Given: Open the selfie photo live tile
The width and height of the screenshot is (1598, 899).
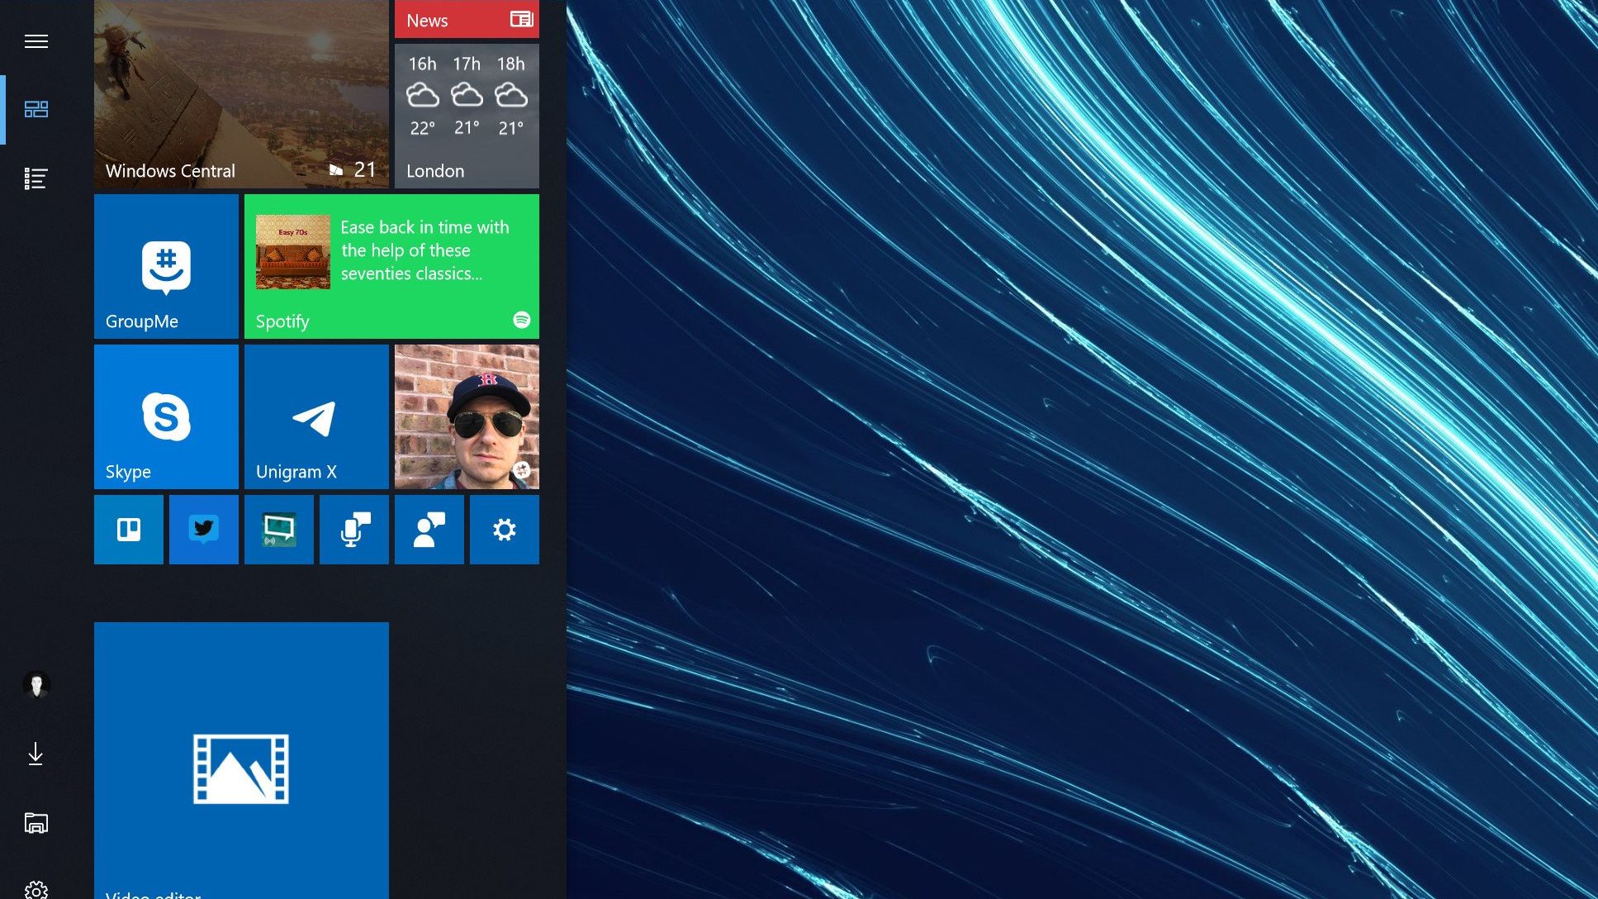Looking at the screenshot, I should pos(467,416).
